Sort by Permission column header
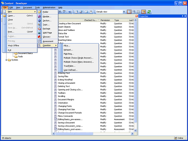This screenshot has width=188, height=141. 106,20
